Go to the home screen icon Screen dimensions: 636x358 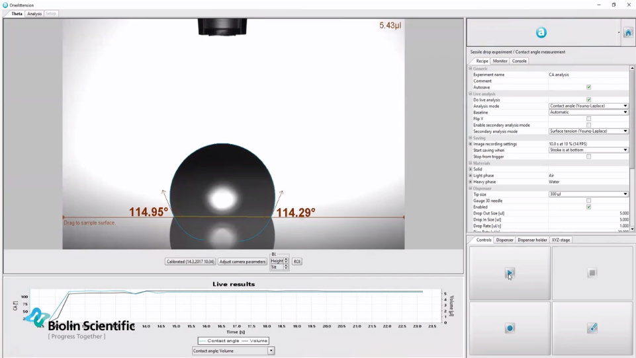click(628, 32)
